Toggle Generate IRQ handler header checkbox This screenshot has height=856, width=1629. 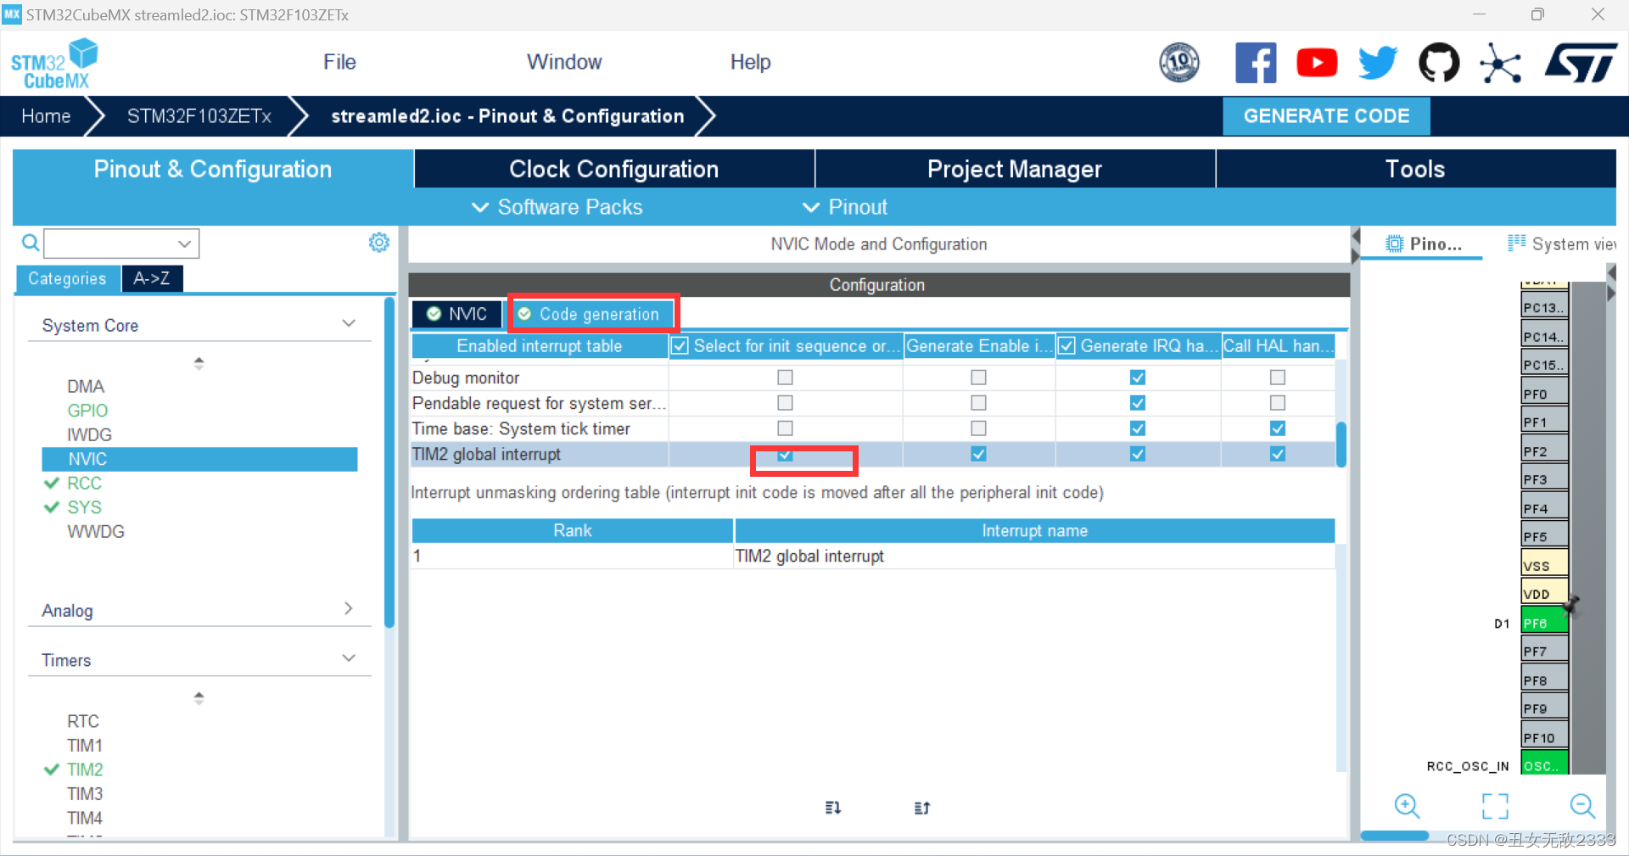click(x=1066, y=346)
